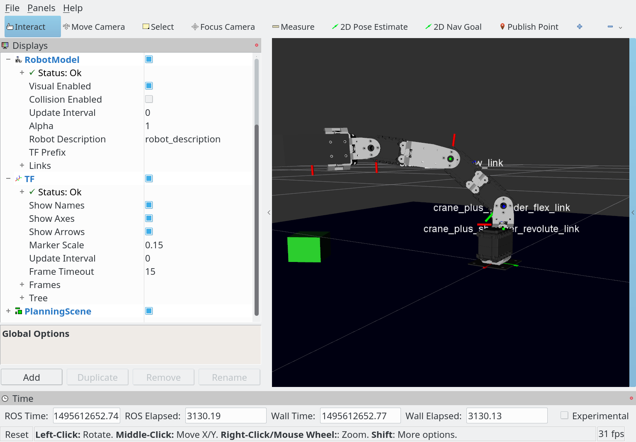Click the TF axes icon
The height and width of the screenshot is (442, 636).
pos(19,179)
